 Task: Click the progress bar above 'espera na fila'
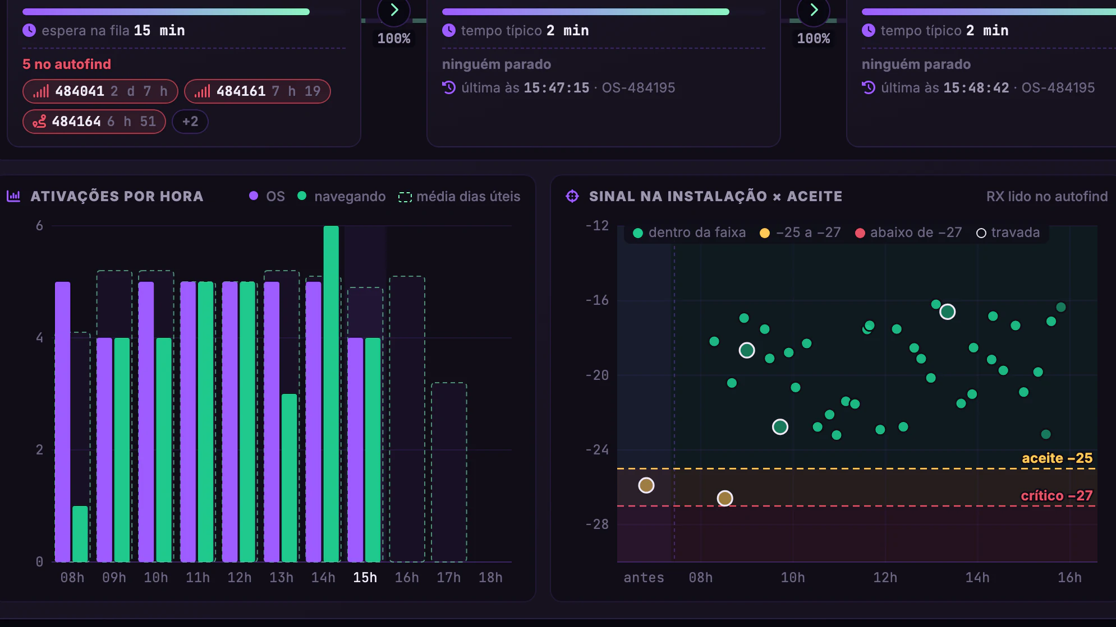(x=166, y=12)
